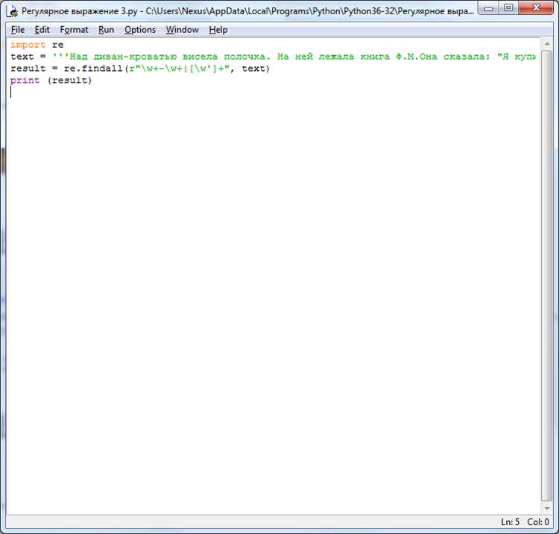Click the print (result) statement
Screen dimensions: 559x534
click(51, 81)
